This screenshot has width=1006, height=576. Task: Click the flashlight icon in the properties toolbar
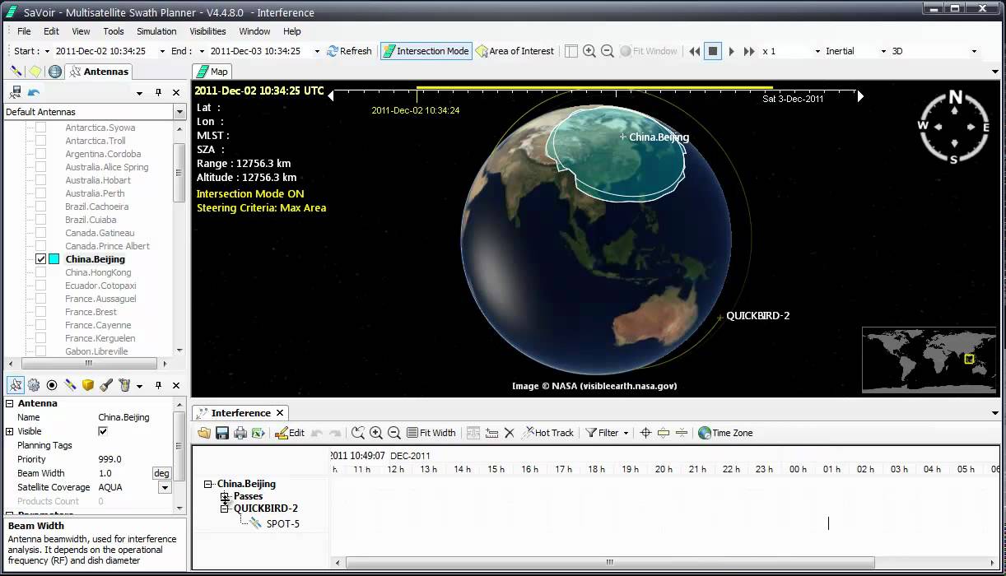click(x=106, y=384)
